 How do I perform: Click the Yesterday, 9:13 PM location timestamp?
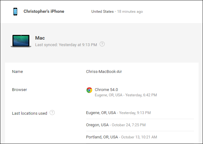click(x=135, y=113)
